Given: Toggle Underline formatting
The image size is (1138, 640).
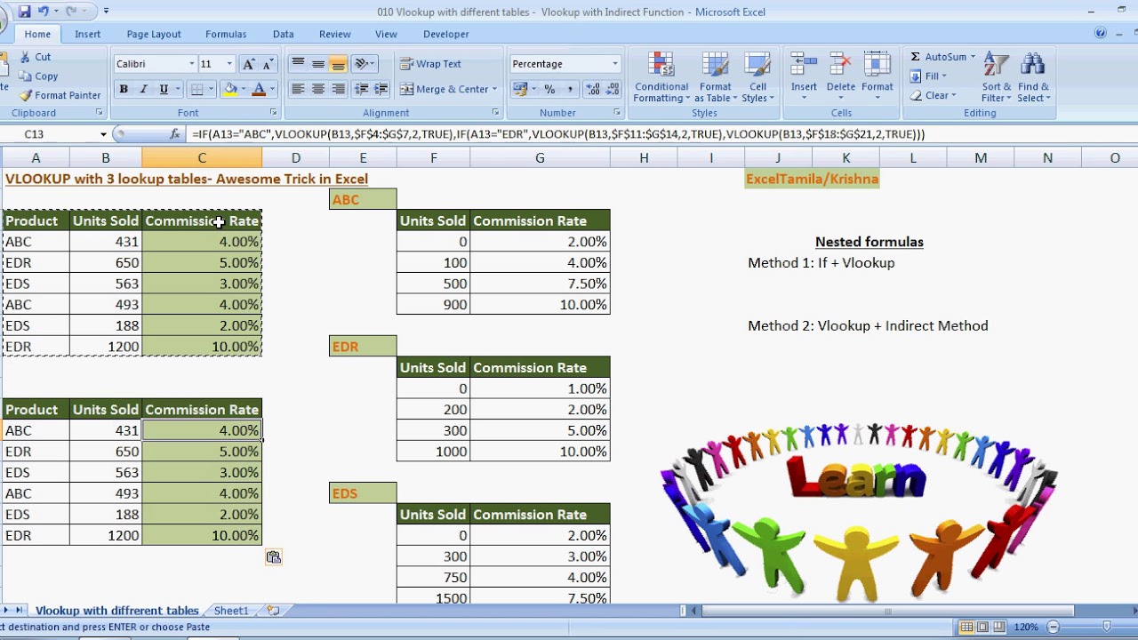Looking at the screenshot, I should coord(164,89).
